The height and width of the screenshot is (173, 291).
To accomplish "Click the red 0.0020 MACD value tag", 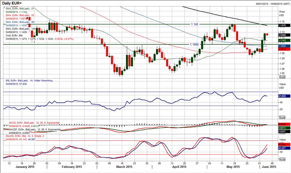I will pos(284,124).
